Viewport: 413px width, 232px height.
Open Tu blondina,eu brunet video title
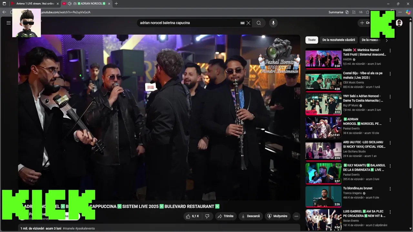(x=358, y=188)
